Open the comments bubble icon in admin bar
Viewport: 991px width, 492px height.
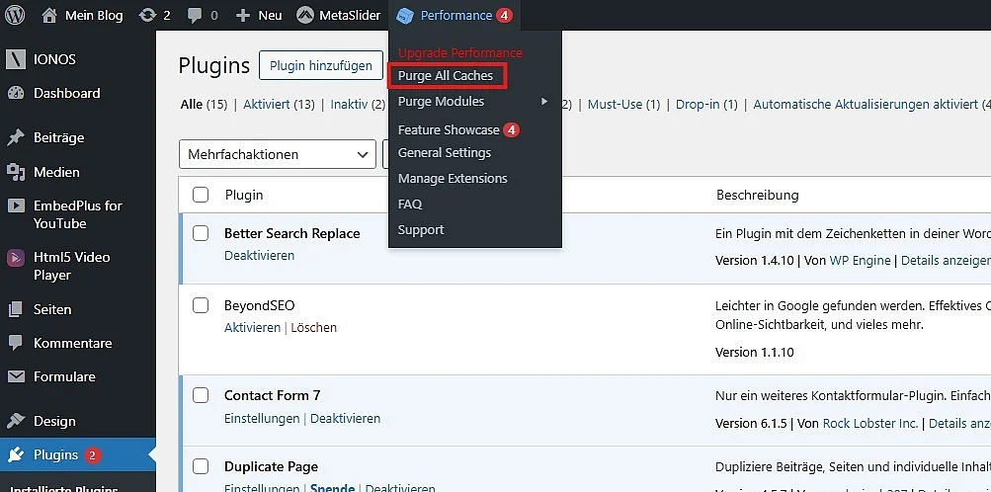click(x=196, y=16)
